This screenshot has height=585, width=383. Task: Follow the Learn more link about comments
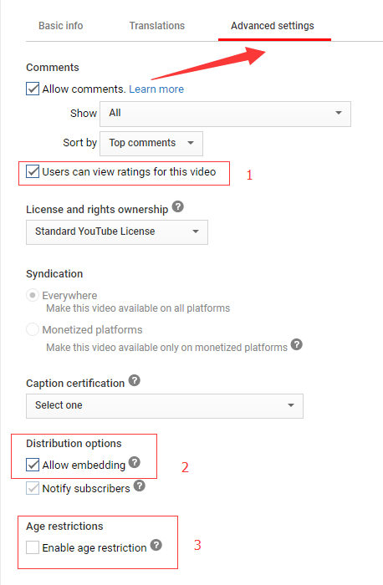156,89
